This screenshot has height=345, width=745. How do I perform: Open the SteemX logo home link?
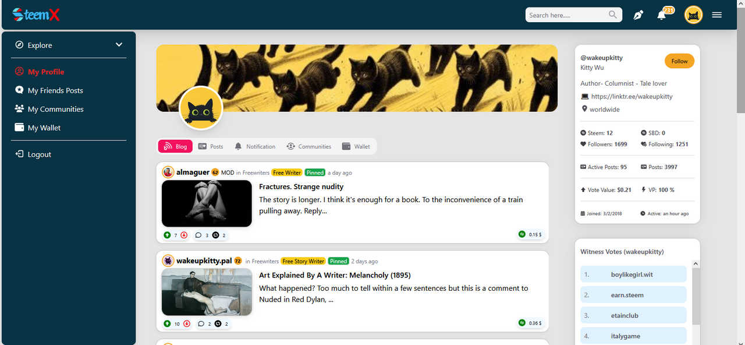pyautogui.click(x=36, y=15)
